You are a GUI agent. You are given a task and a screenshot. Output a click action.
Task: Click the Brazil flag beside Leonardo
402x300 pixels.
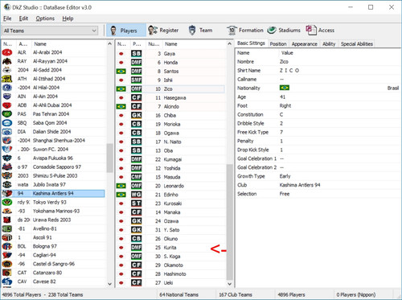[x=121, y=186]
